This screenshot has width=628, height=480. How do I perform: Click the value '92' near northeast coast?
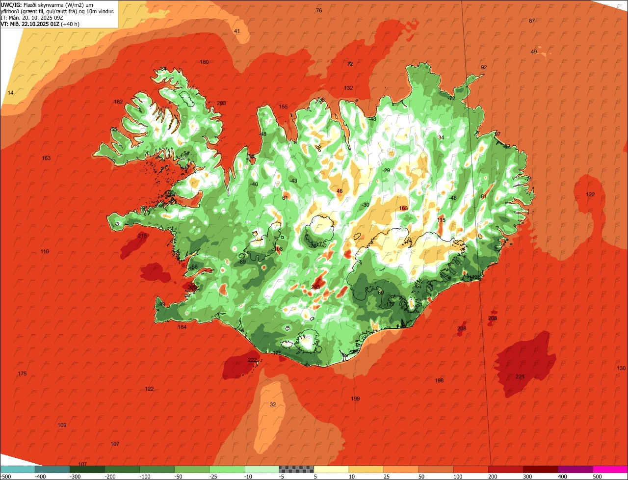click(484, 67)
